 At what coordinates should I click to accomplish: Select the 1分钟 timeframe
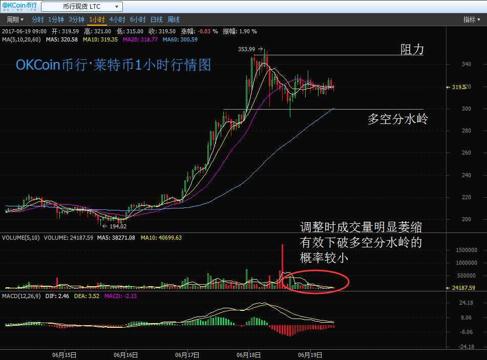point(56,19)
